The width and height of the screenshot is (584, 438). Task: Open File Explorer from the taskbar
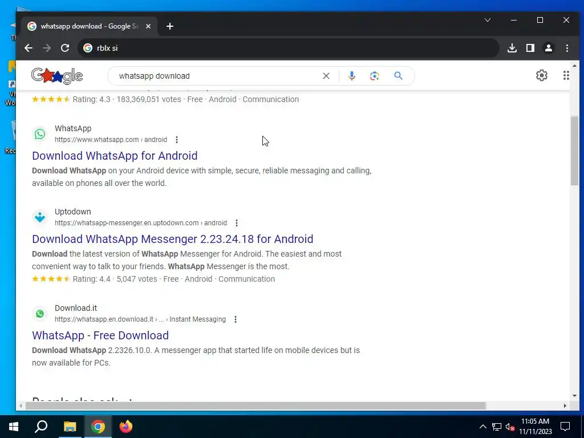pos(70,427)
